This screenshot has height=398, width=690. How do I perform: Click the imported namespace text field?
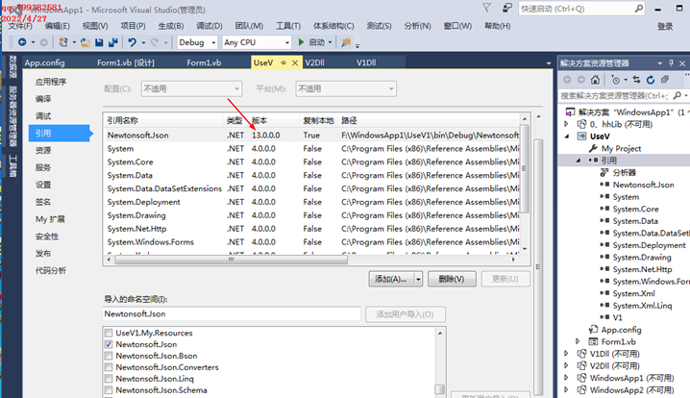[x=232, y=314]
